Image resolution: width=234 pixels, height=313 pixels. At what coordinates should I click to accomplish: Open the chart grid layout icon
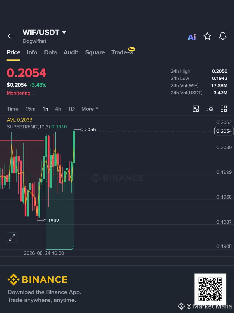click(224, 109)
